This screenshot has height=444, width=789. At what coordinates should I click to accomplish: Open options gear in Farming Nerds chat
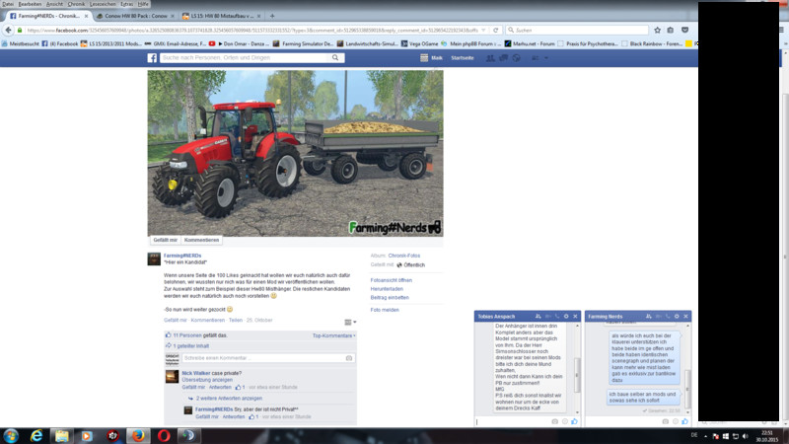(x=677, y=316)
